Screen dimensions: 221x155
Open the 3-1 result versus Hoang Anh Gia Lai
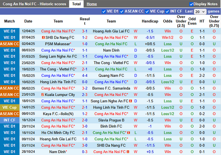pos(84,31)
